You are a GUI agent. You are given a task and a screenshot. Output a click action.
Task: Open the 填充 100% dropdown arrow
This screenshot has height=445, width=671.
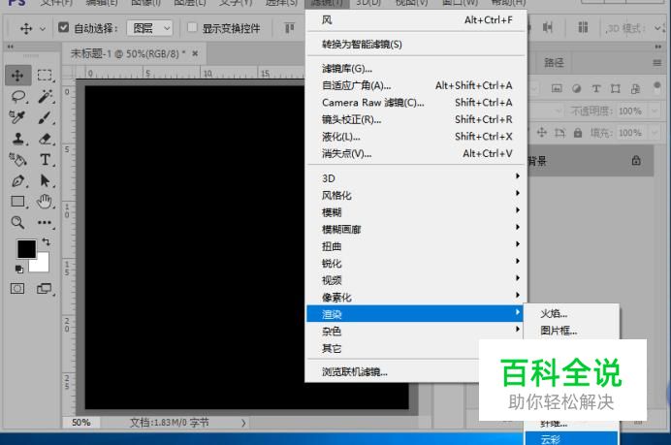pyautogui.click(x=654, y=133)
